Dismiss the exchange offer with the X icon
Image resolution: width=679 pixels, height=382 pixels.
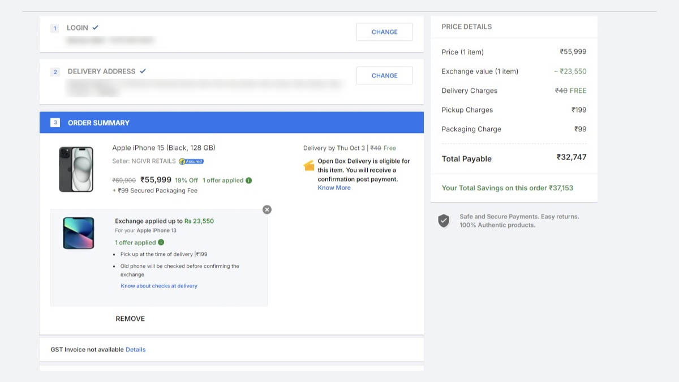click(x=267, y=210)
